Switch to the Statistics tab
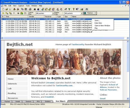Image resolution: width=130 pixels, height=108 pixels. (48, 102)
